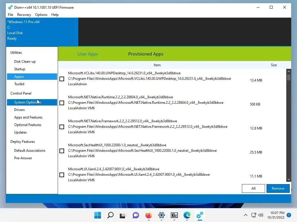Click the 12.8 MB size value
Screen dimensions: 297x222
(x=256, y=128)
